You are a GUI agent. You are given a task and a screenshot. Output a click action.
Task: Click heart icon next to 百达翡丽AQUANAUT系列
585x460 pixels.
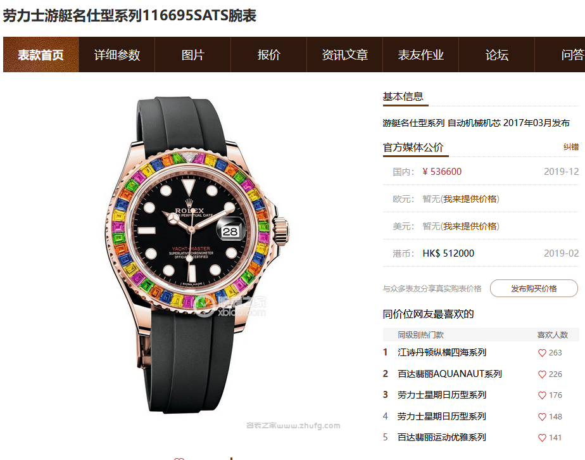coord(542,374)
